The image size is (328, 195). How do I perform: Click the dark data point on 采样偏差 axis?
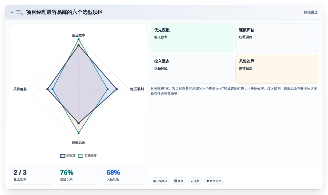pyautogui.click(x=47, y=89)
